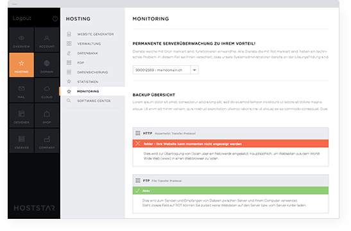Go to Datenbank menu entry
Screen dimensions: 351x231
point(92,53)
